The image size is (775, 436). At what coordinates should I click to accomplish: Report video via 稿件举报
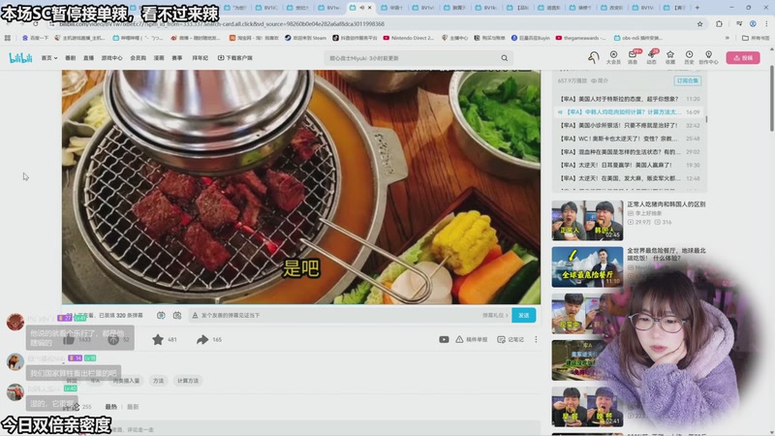(472, 340)
